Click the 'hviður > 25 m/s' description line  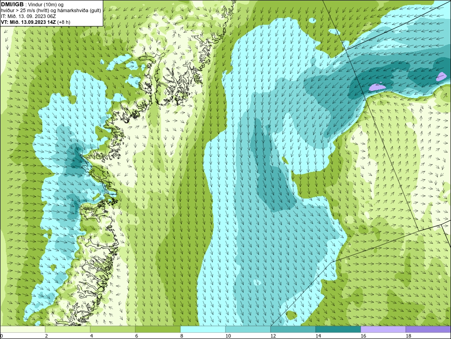point(51,11)
